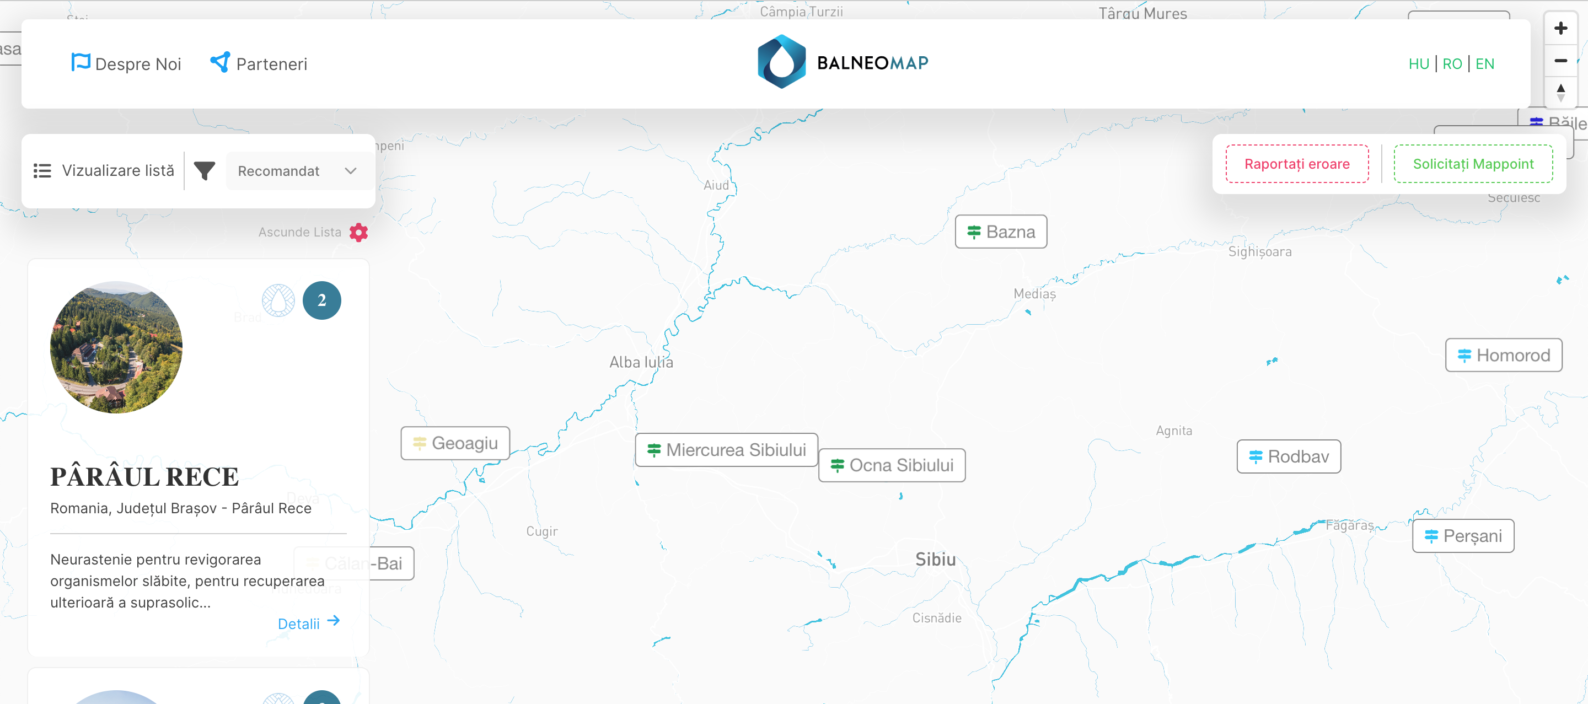Image resolution: width=1588 pixels, height=704 pixels.
Task: Click the Balneomap logo
Action: [843, 62]
